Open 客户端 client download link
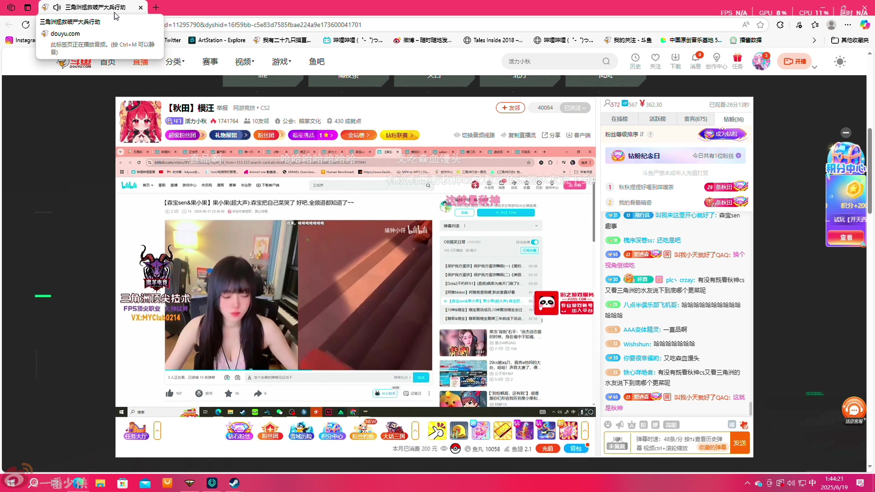 click(x=578, y=135)
